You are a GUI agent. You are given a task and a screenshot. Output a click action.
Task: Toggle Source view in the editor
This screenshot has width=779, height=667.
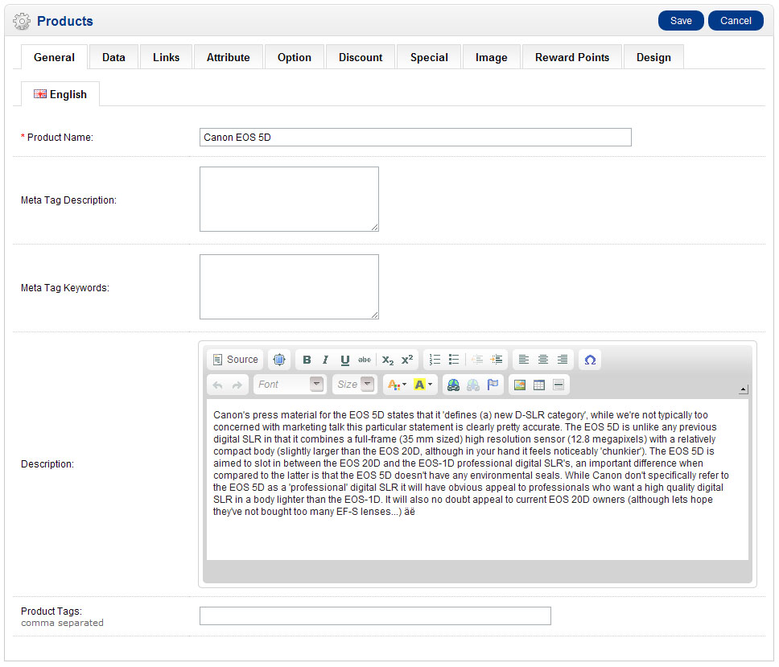pos(235,360)
